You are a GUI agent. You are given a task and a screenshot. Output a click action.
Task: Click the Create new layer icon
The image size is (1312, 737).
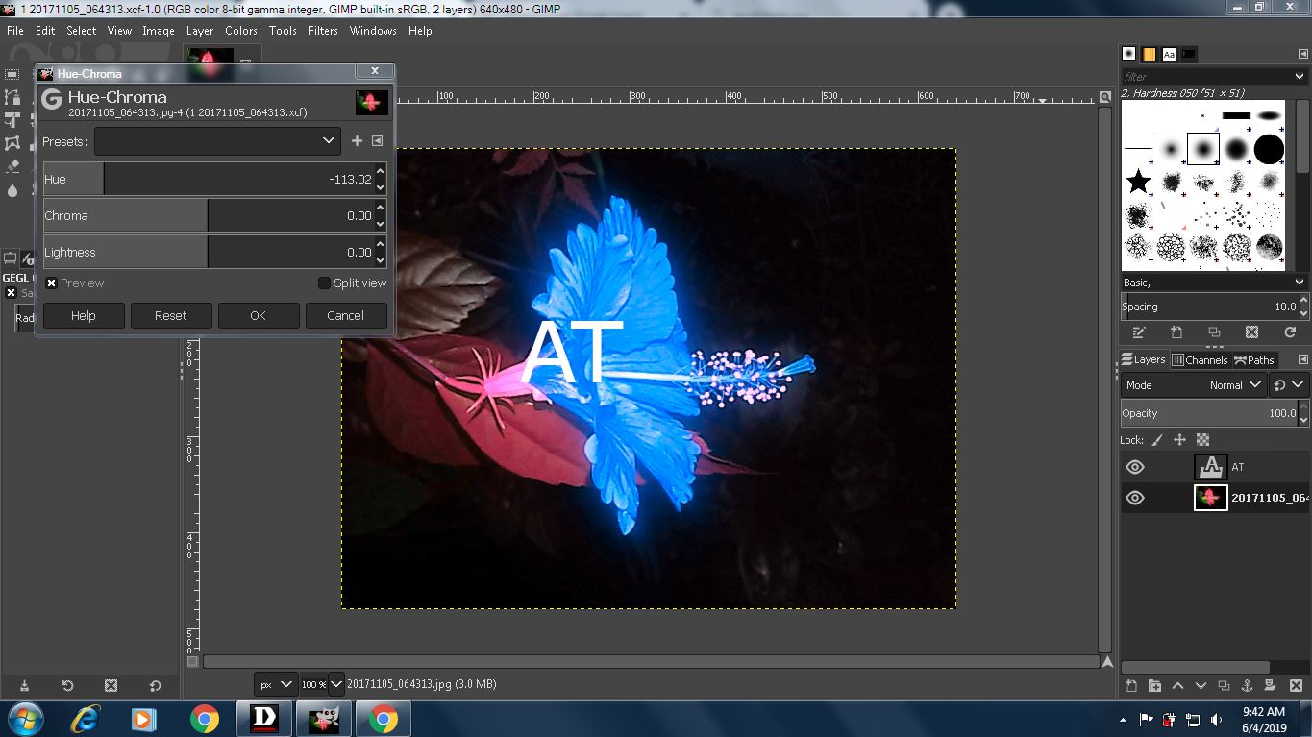pos(1130,686)
